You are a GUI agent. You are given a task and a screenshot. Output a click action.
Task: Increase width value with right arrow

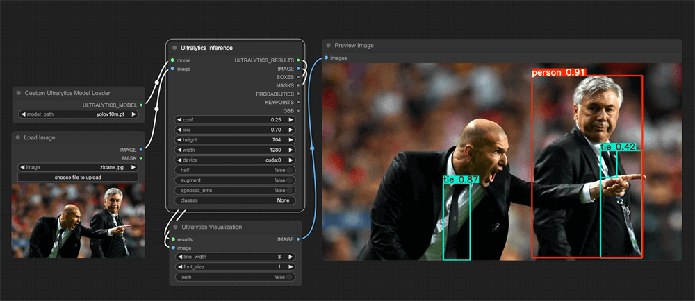coord(291,150)
